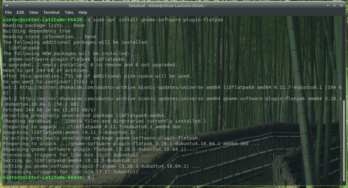Click 'Setting up libflatpak0:amd64' line
The width and height of the screenshot is (348, 188).
pyautogui.click(x=76, y=160)
